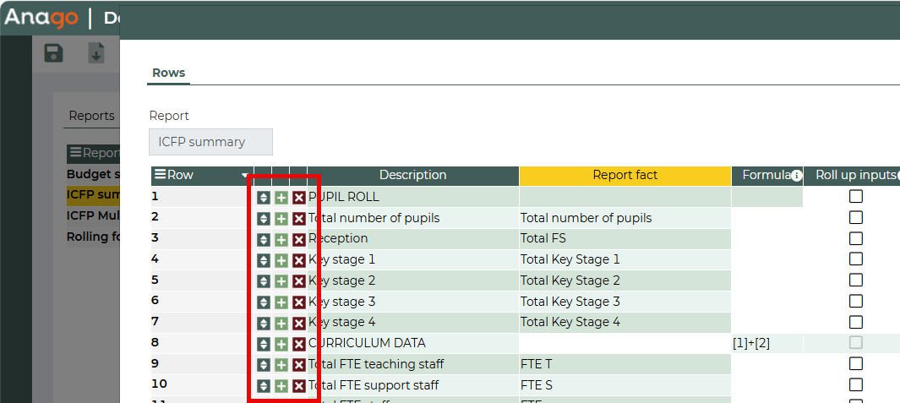Click the ICFP summary report field

(x=210, y=142)
